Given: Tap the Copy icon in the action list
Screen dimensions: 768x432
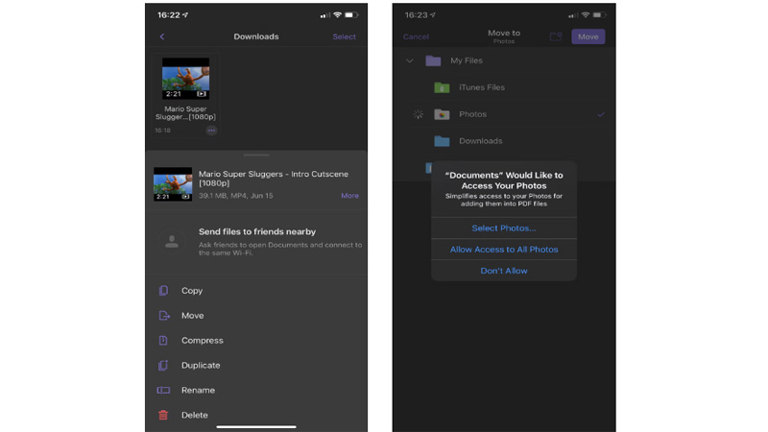Looking at the screenshot, I should [x=163, y=291].
